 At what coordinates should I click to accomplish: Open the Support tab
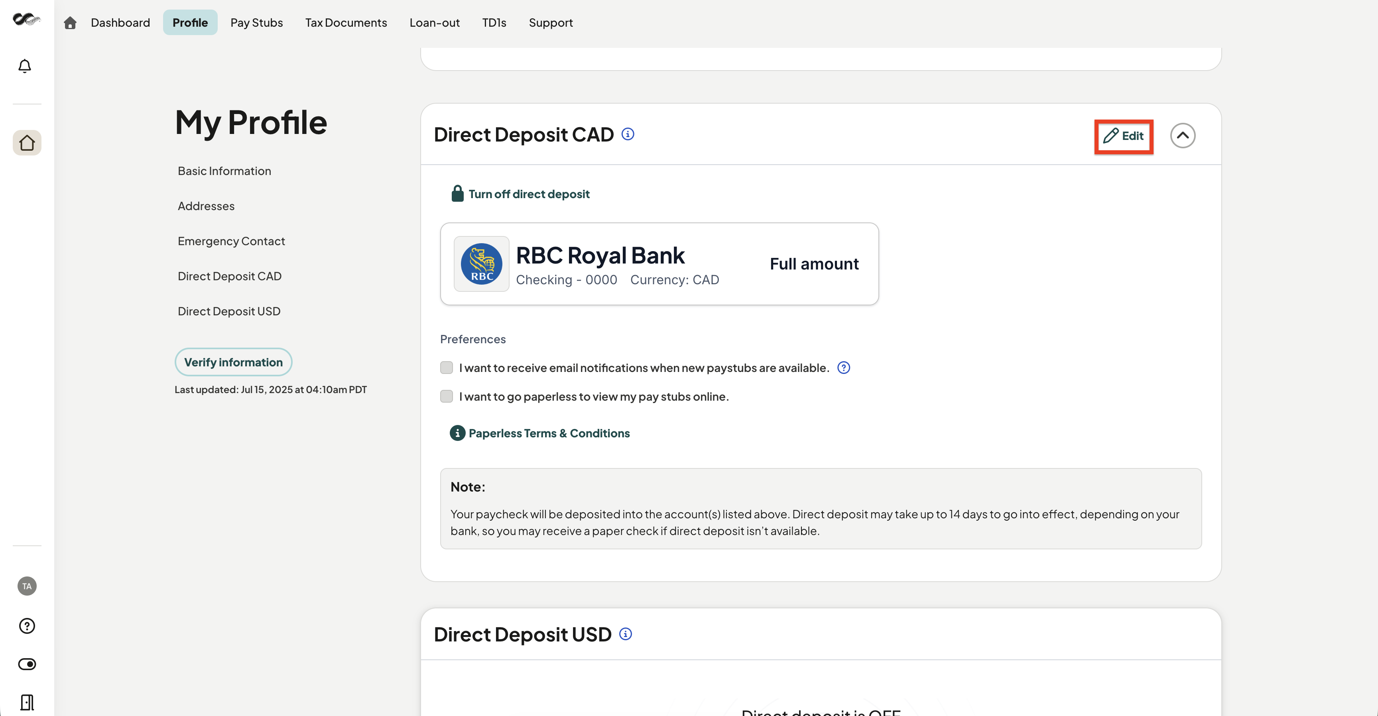coord(551,22)
